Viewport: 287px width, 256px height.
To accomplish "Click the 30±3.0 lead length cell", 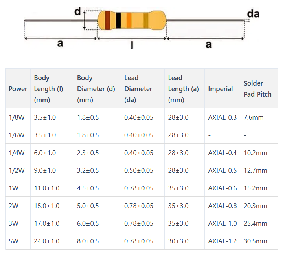I will click(x=178, y=241).
